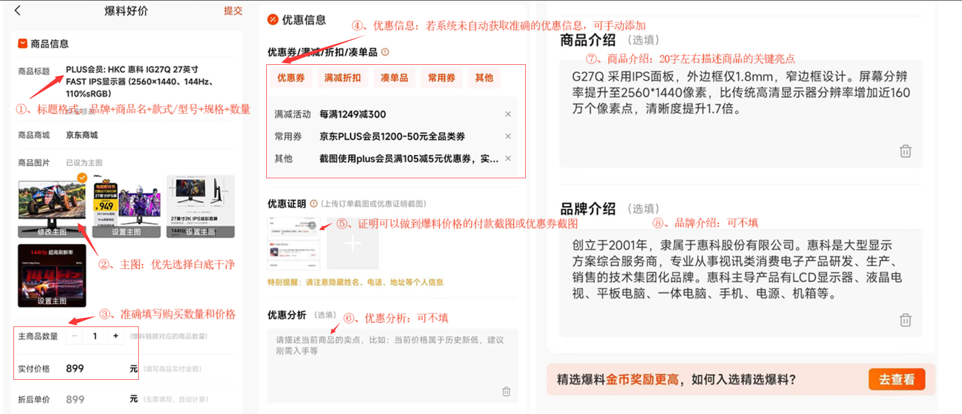Click info icon beside 优惠券/满减/折扣/凑单品
Viewport: 962px width, 414px height.
(x=385, y=52)
